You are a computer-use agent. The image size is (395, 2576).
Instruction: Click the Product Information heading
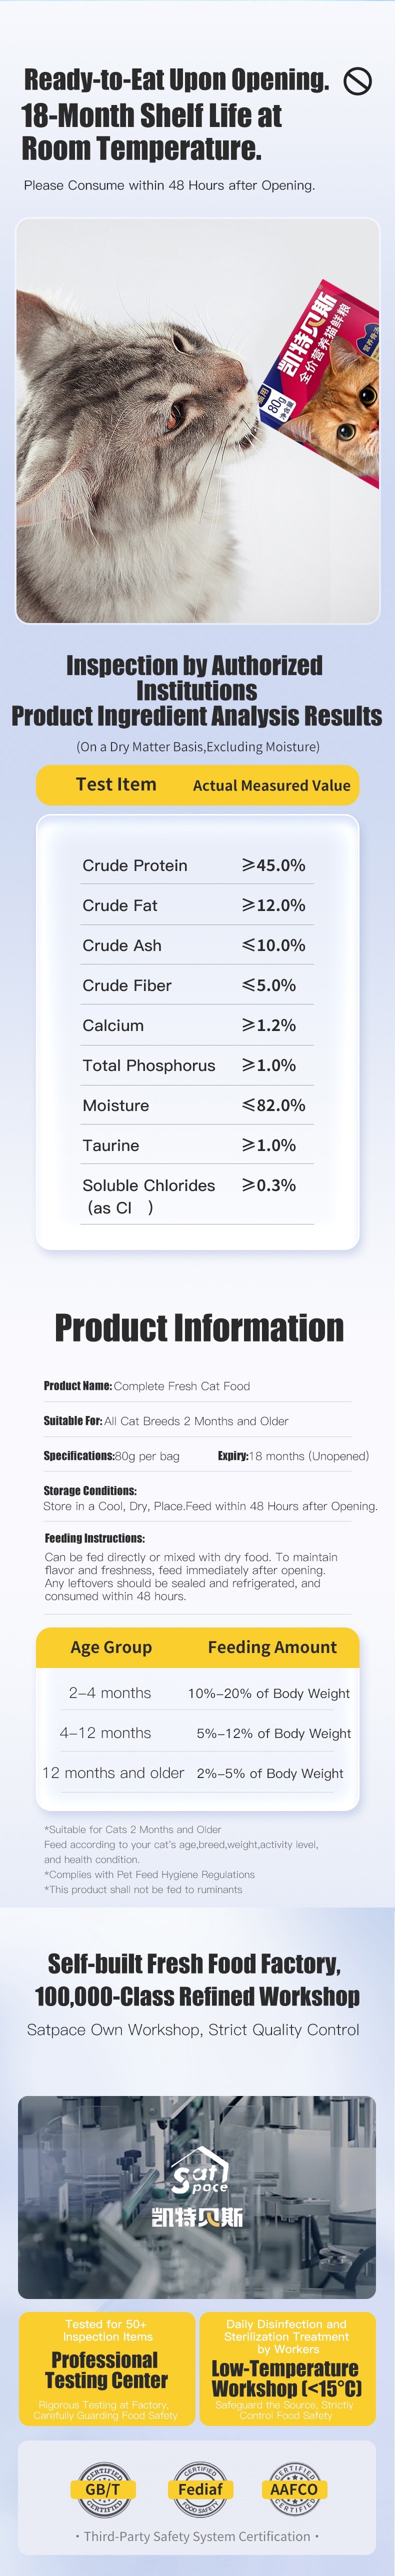pos(198,1328)
